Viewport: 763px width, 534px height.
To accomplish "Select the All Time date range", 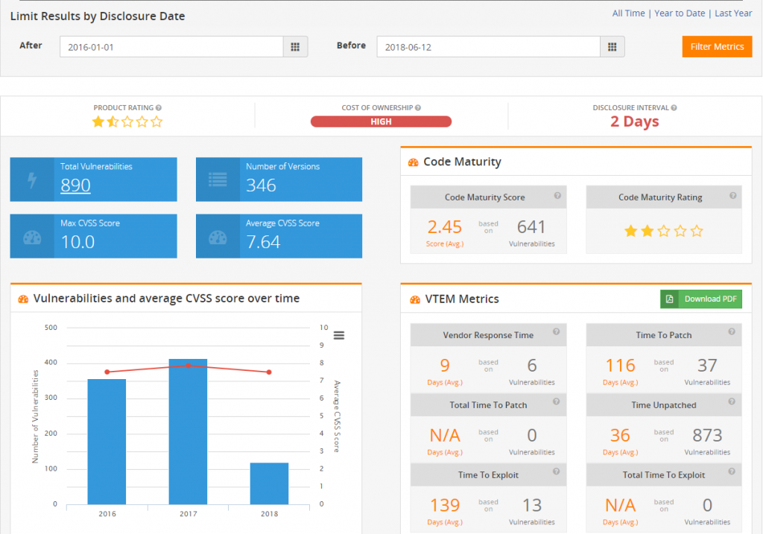I will click(x=628, y=13).
